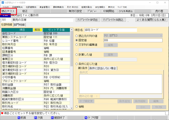Click the list scrollbar down arrow

pos(72,108)
